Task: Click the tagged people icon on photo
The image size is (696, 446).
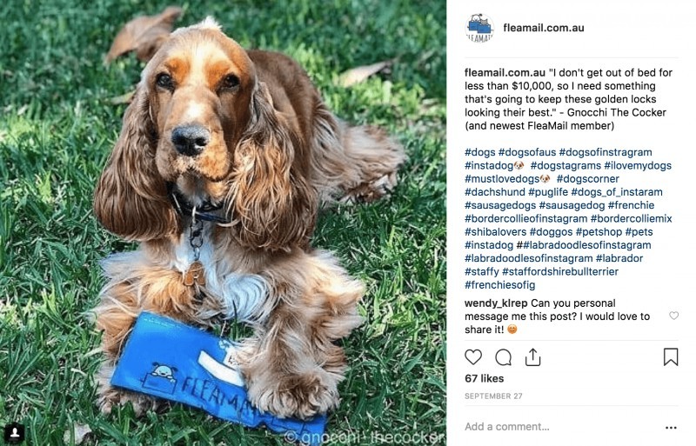Action: pos(14,432)
